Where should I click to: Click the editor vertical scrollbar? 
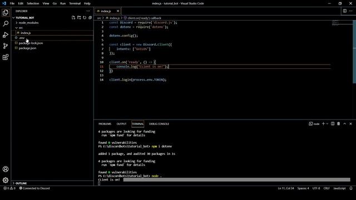(354, 52)
